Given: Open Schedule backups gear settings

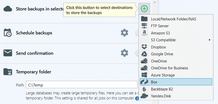Looking at the screenshot, I should tap(124, 33).
